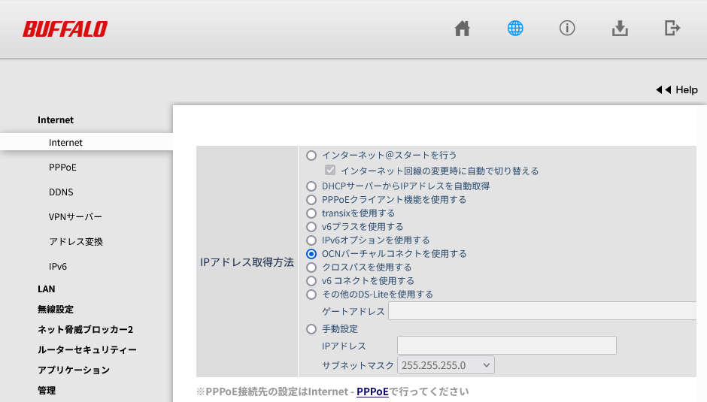707x402 pixels.
Task: Follow the PPPoE link in the note
Action: [372, 391]
